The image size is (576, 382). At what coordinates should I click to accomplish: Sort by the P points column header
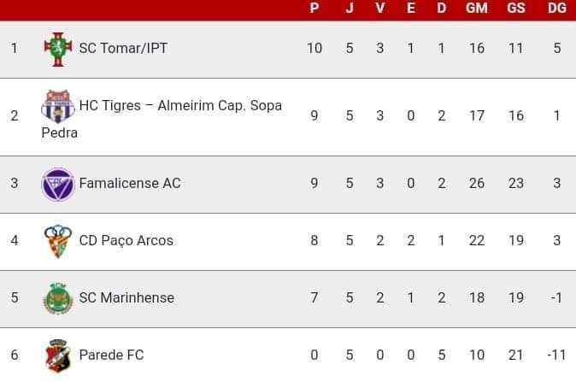pos(314,8)
